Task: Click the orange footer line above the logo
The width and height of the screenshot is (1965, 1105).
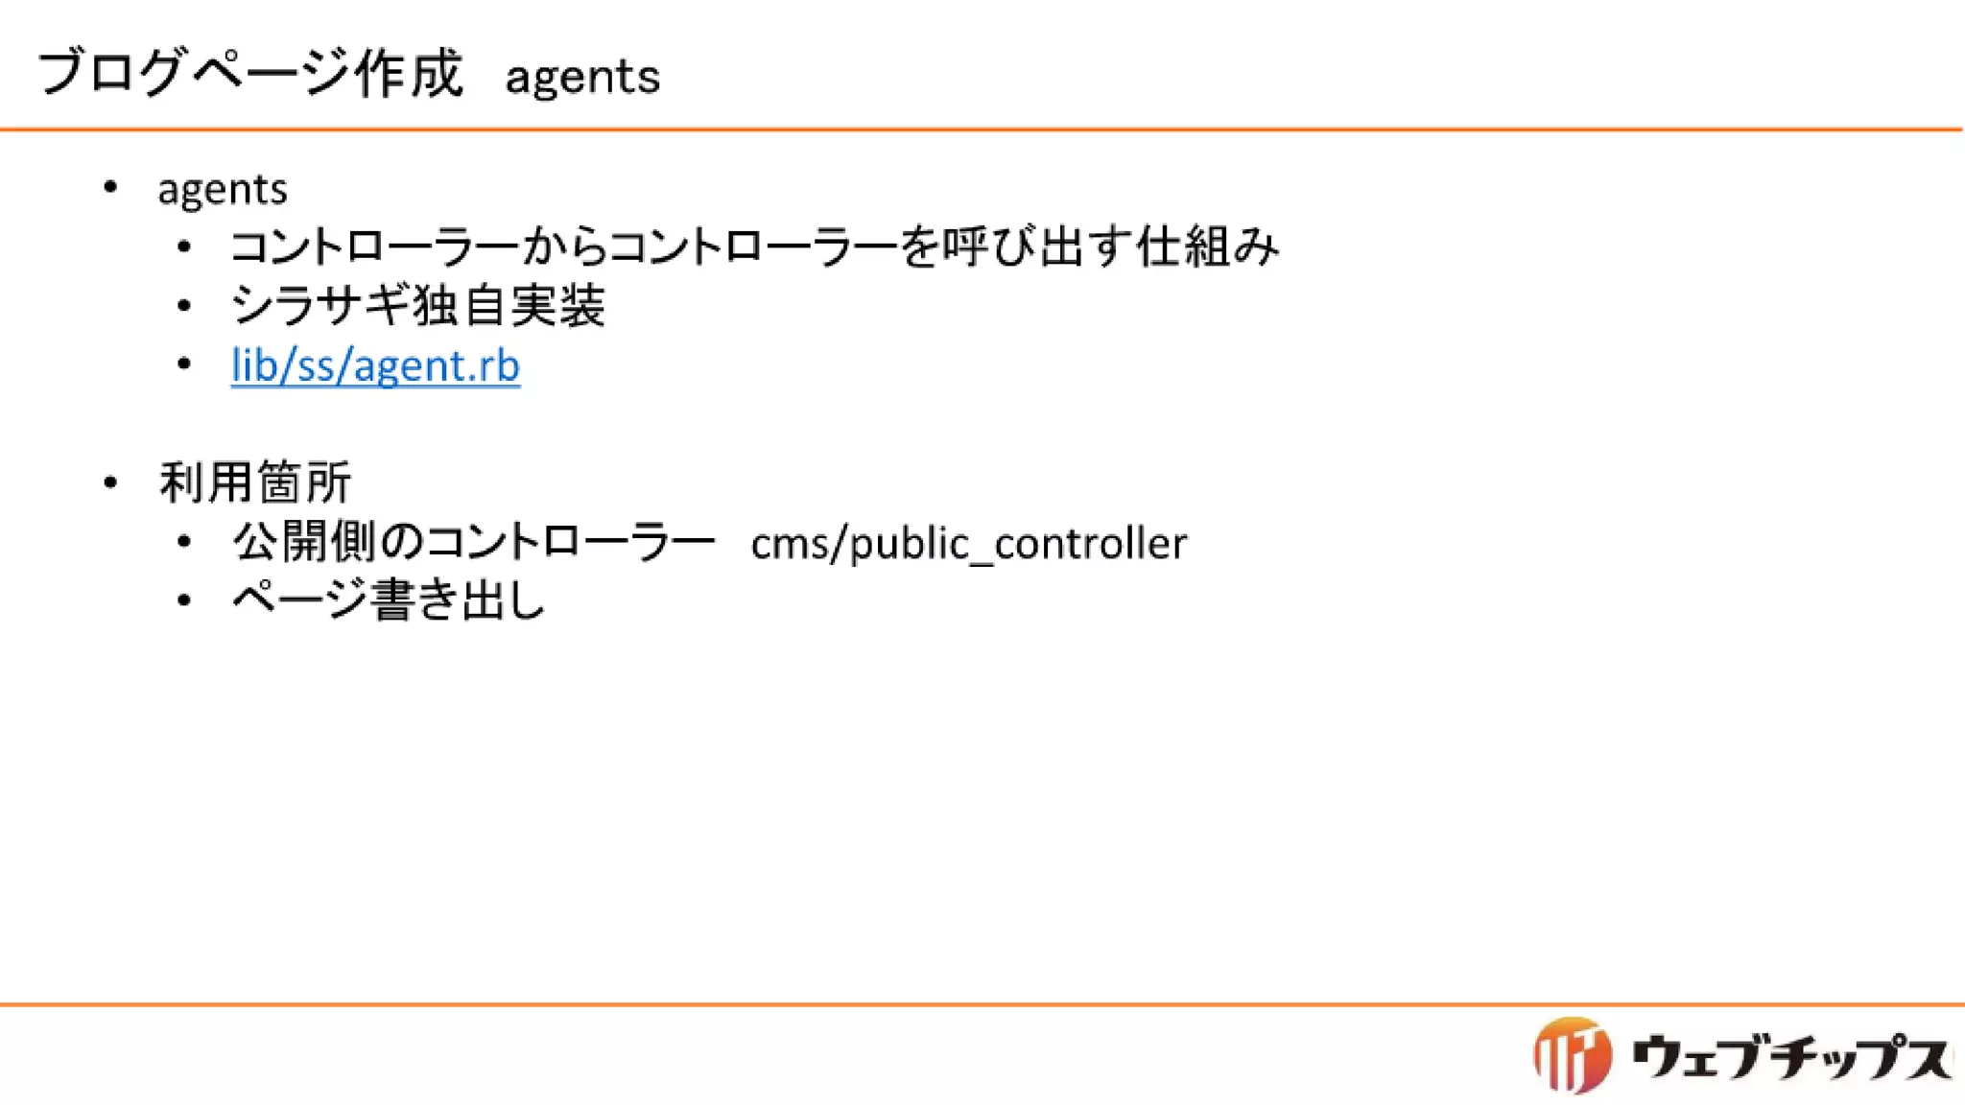Action: coord(982,1004)
